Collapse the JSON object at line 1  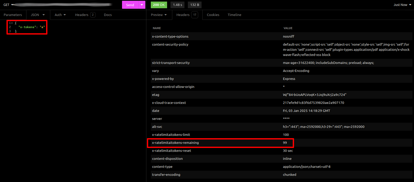(12, 23)
